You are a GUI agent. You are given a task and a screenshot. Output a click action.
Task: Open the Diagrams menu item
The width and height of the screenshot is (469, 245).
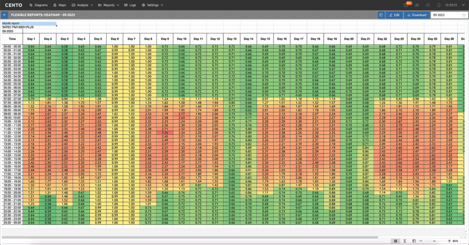(x=38, y=5)
